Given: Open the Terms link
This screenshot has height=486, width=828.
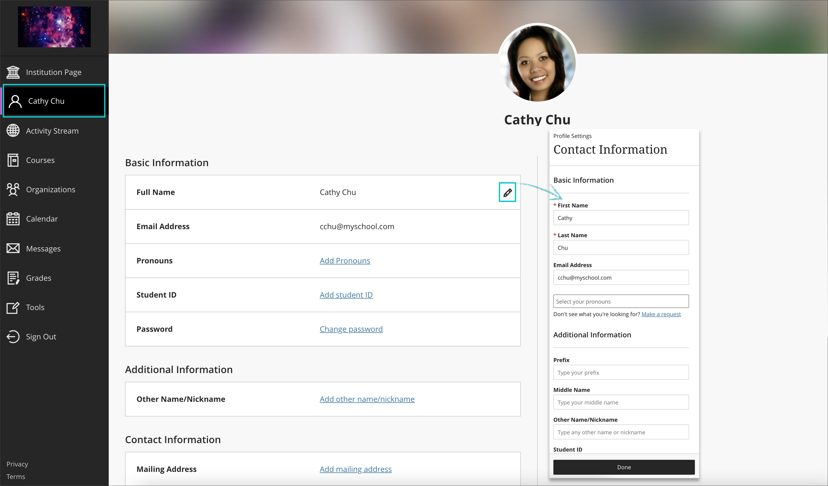Looking at the screenshot, I should [15, 476].
